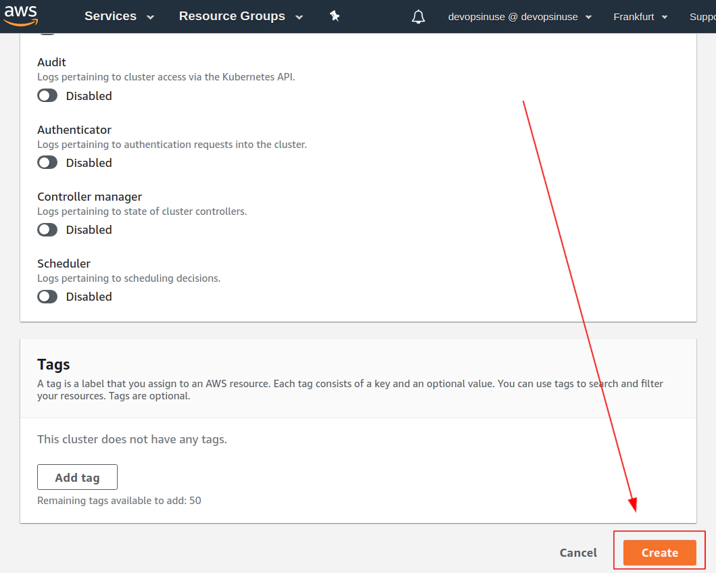This screenshot has height=573, width=716.
Task: Open the Frankfurt region dropdown
Action: tap(640, 17)
